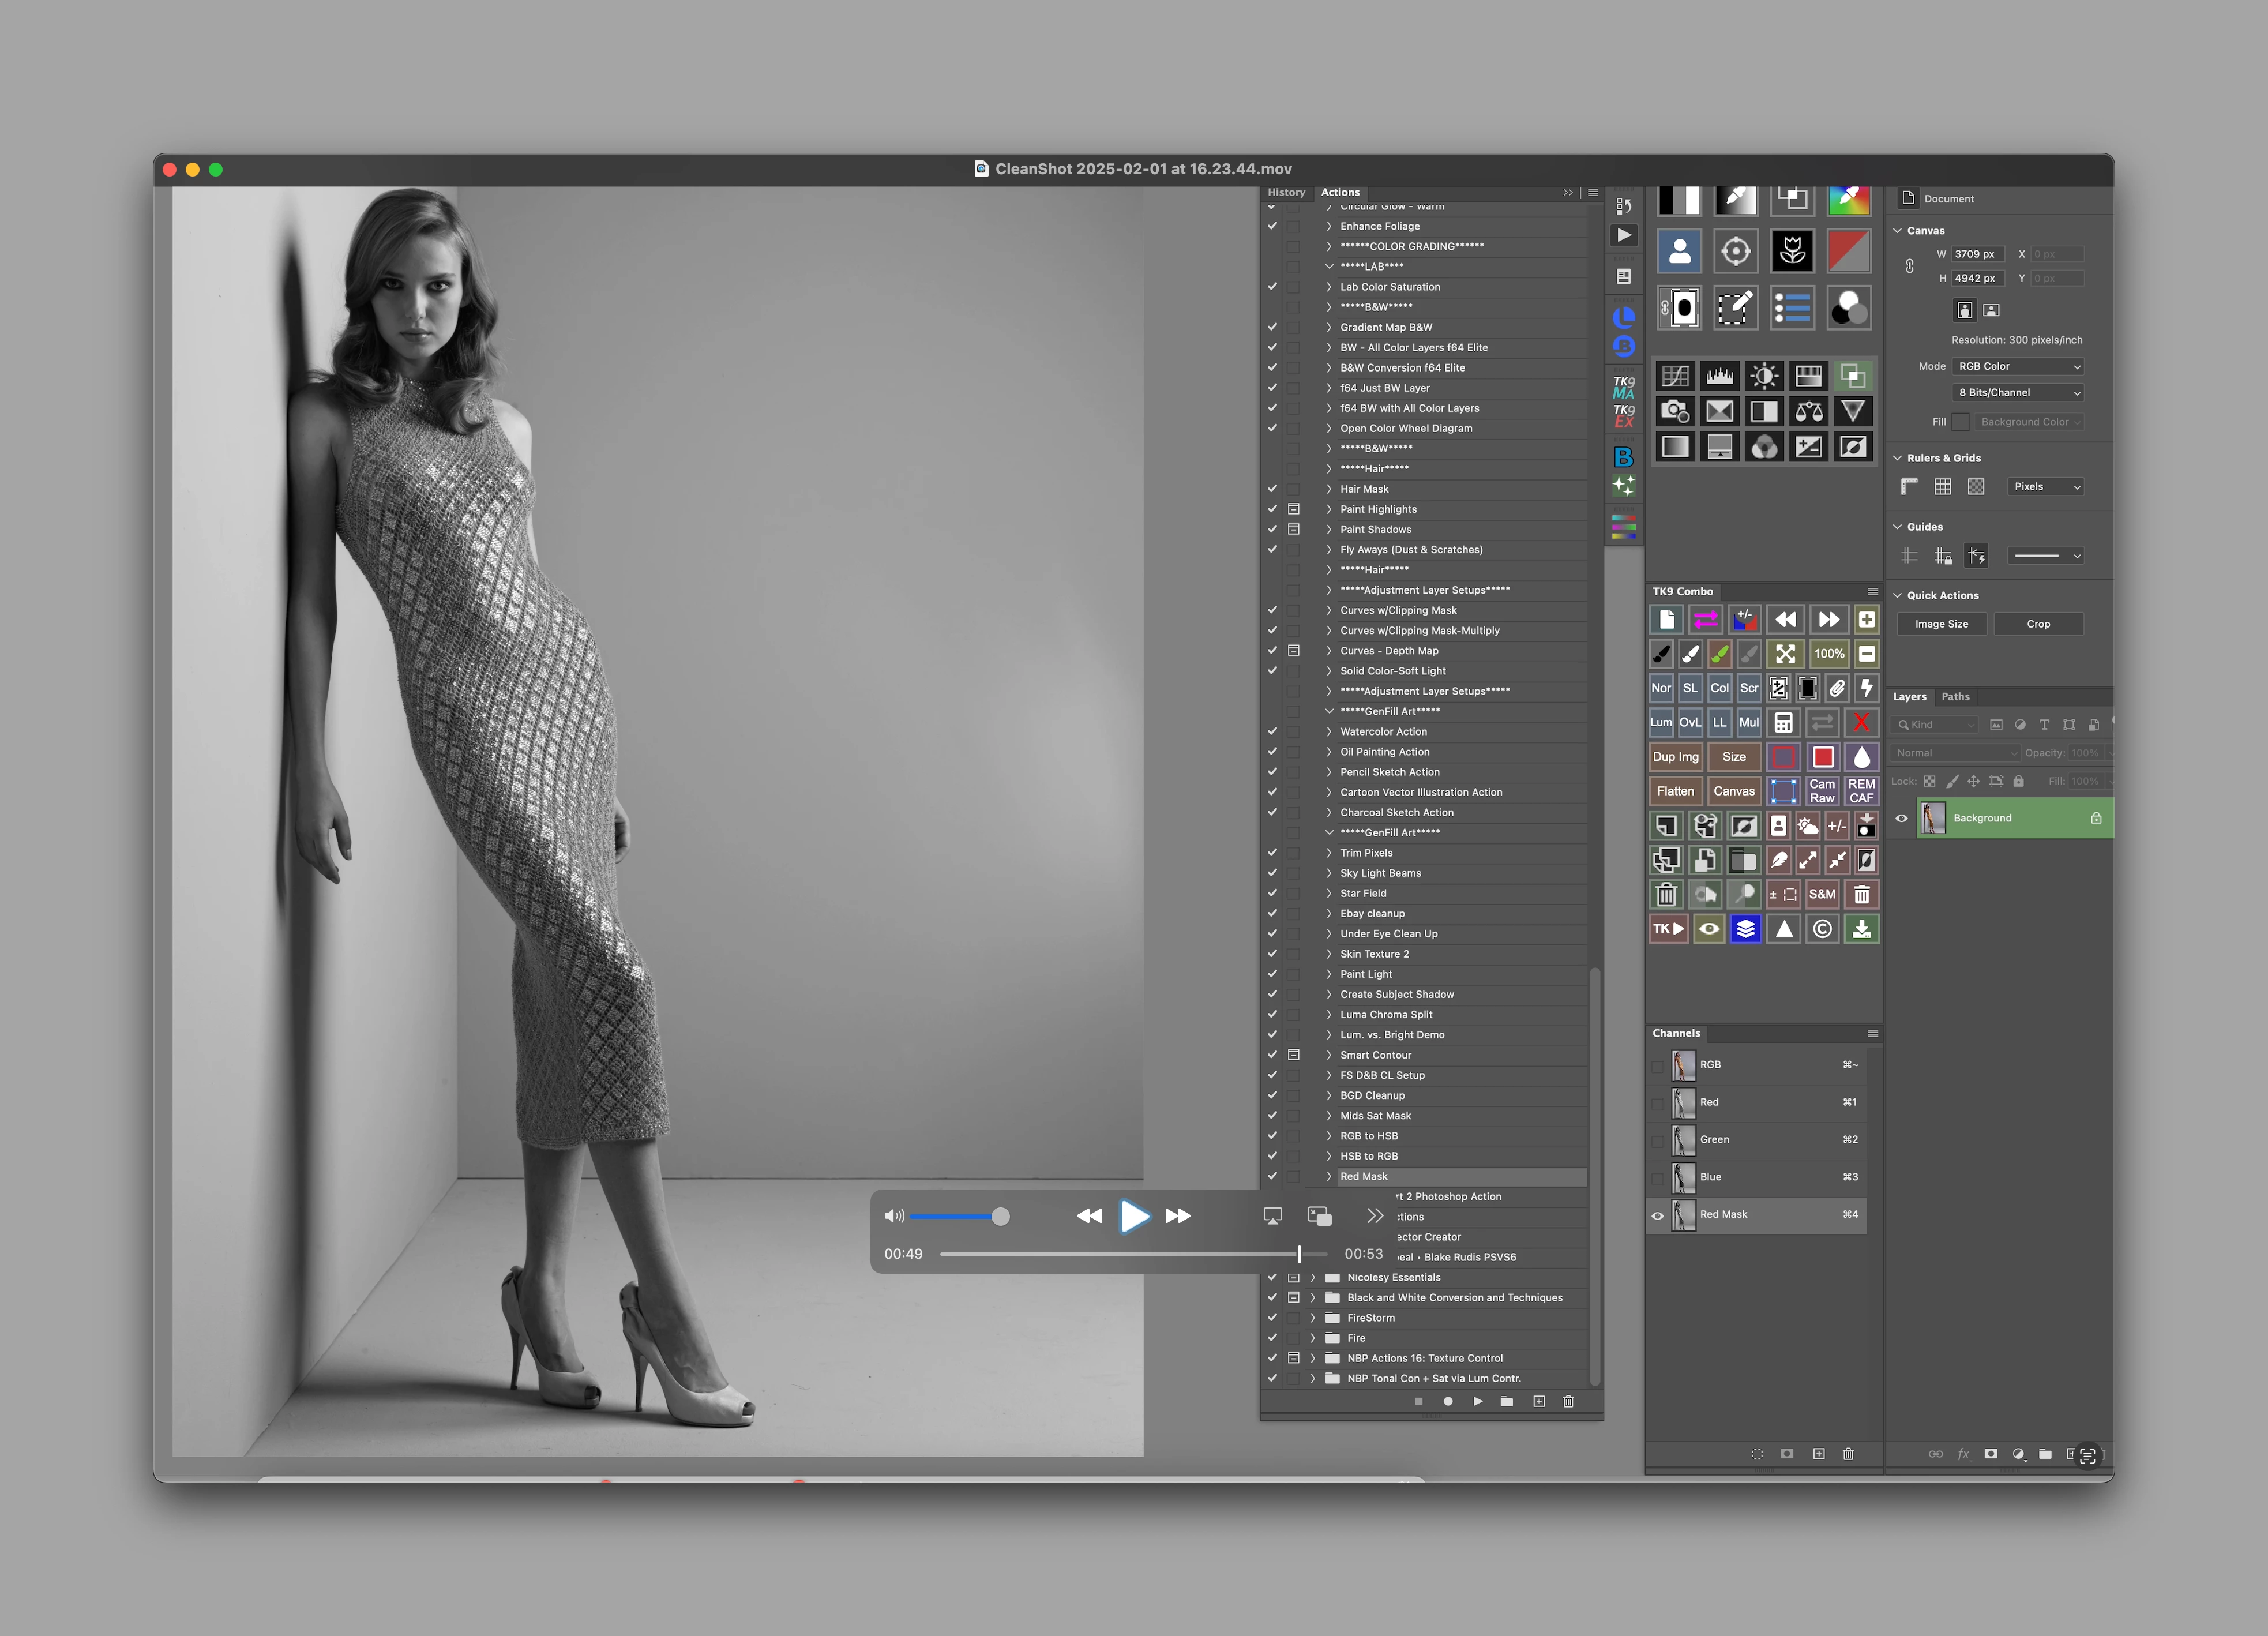Play the video with the play button
This screenshot has width=2268, height=1636.
coord(1134,1216)
